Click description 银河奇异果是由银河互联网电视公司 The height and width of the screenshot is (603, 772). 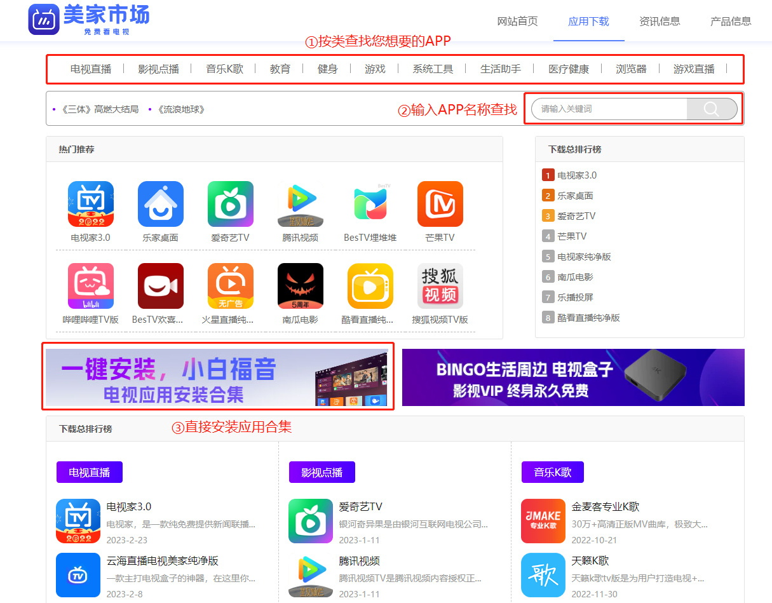coord(414,524)
